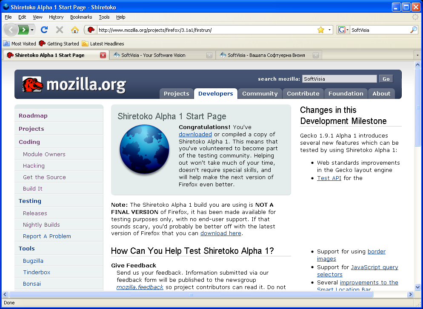Bookmark this page with the star icon
The image size is (423, 309).
point(321,30)
